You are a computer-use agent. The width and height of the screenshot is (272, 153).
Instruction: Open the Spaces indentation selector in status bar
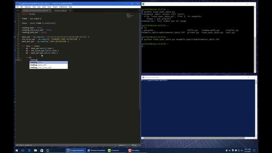(122, 145)
